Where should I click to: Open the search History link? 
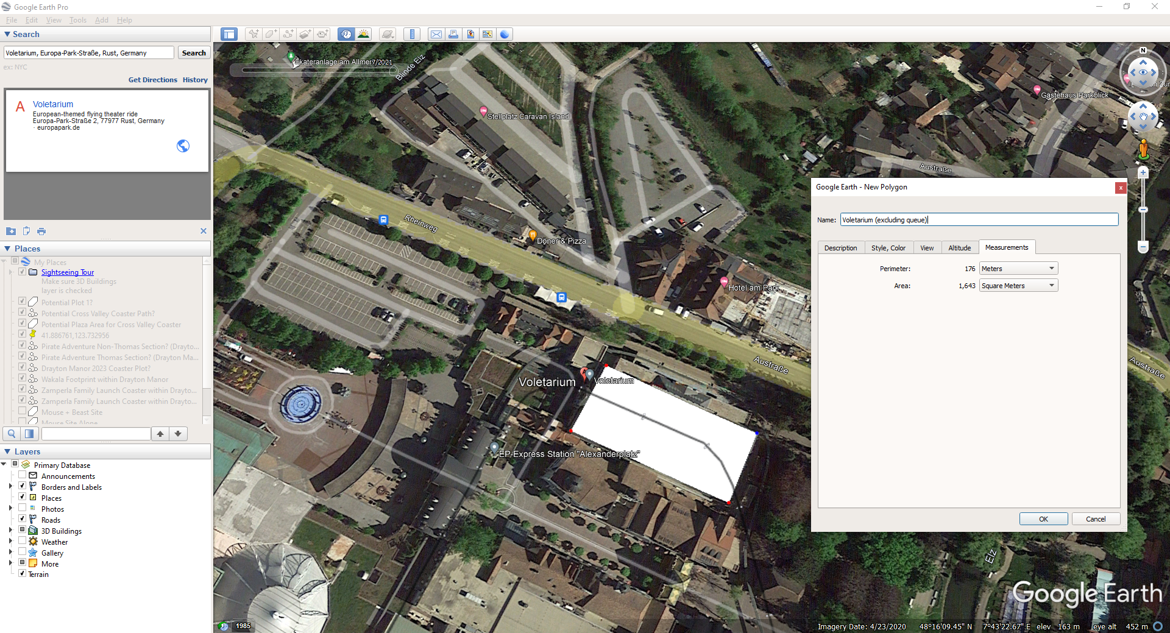[x=195, y=80]
